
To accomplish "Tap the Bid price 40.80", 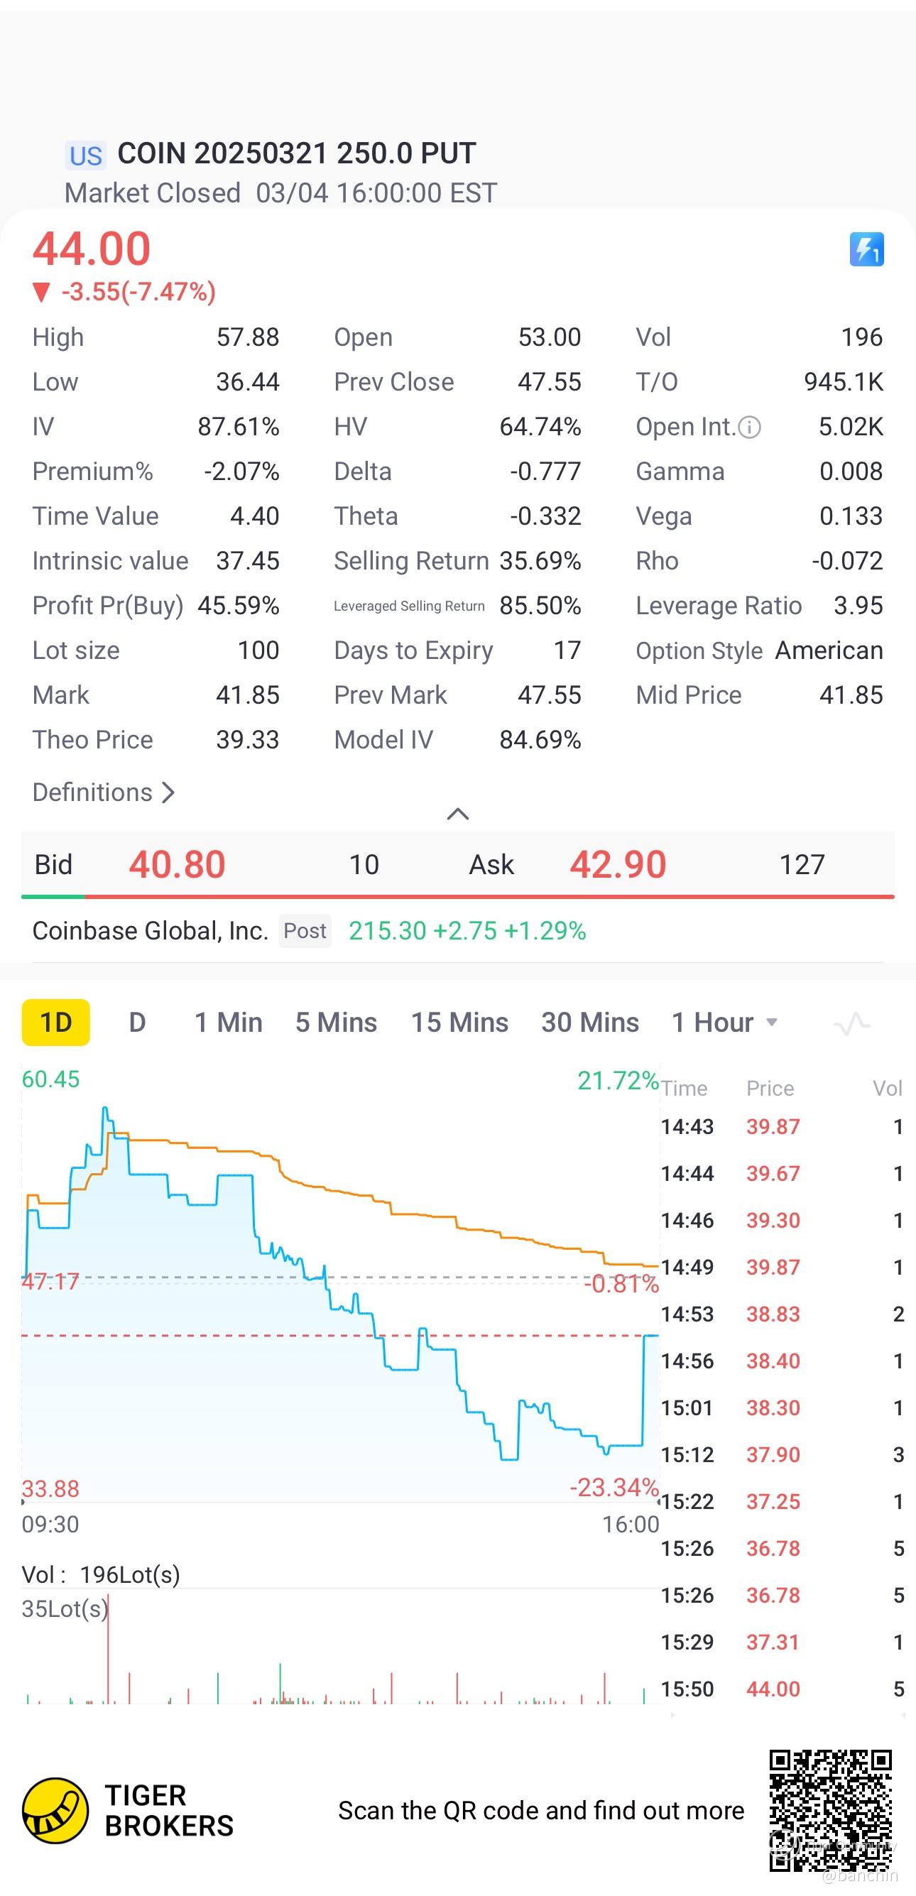I will 178,864.
